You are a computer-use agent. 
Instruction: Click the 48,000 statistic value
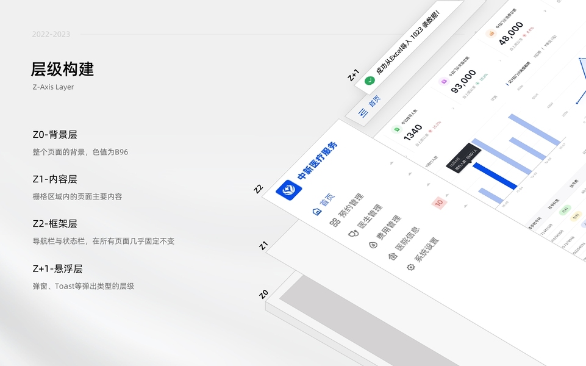tap(511, 34)
